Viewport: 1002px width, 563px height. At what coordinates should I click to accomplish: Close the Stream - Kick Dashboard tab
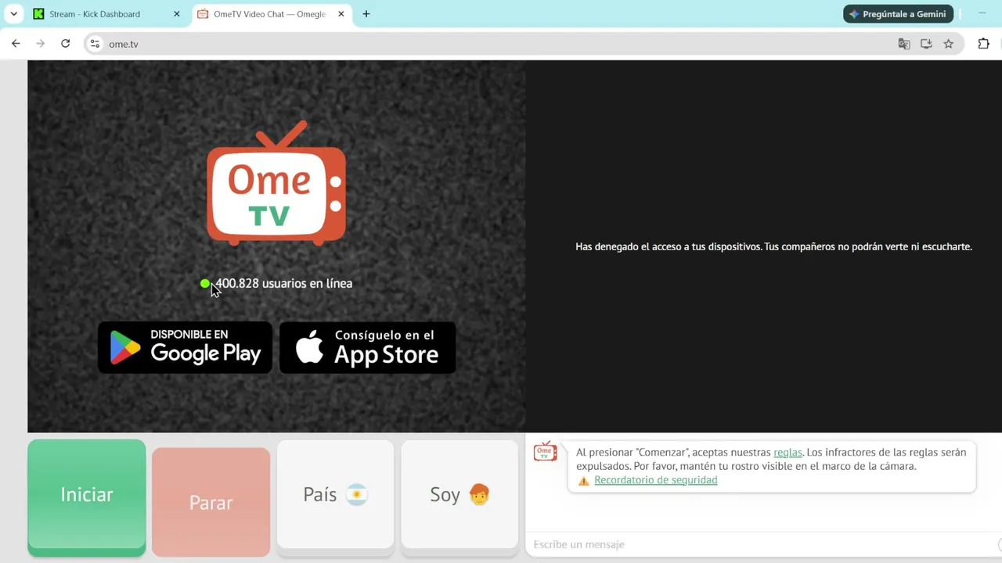click(x=177, y=14)
